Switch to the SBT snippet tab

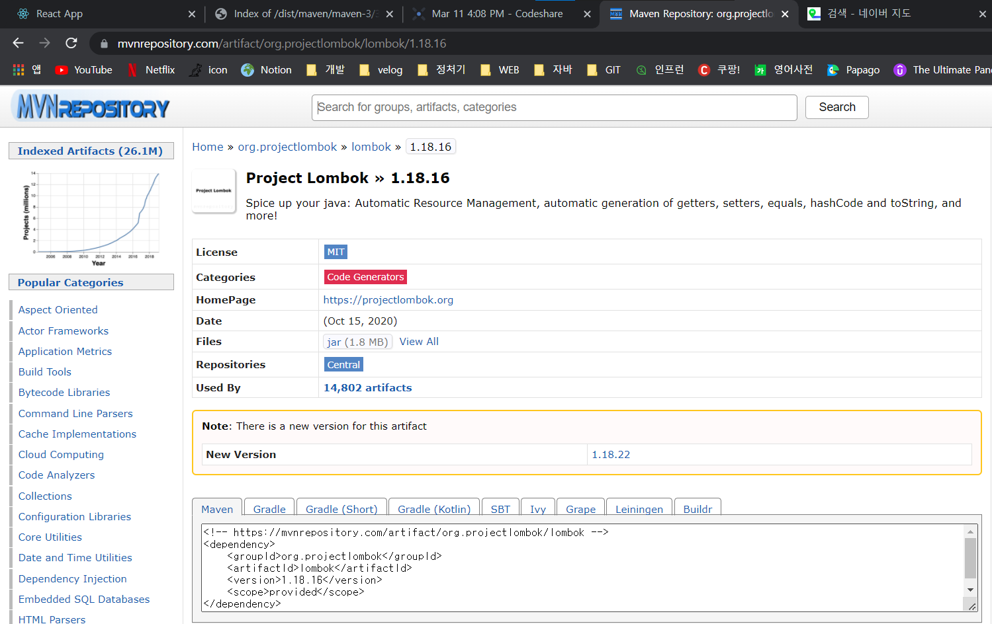[x=500, y=508]
